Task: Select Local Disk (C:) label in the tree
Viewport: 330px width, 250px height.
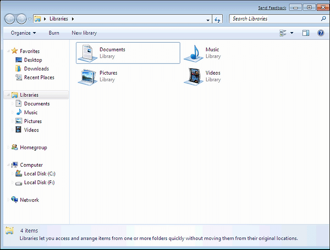Action: [x=40, y=174]
